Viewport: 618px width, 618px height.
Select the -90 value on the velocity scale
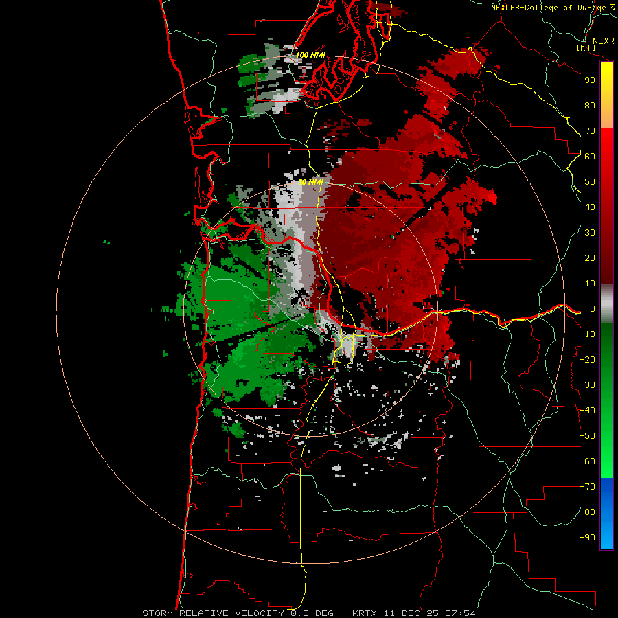(x=587, y=538)
